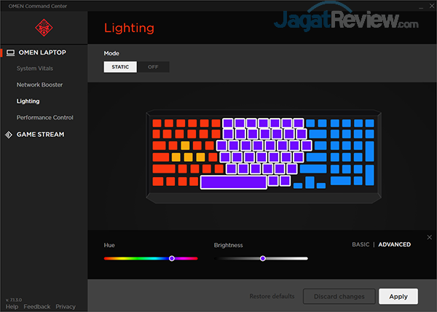Go to Performance Control section
This screenshot has height=312, width=437.
click(x=44, y=117)
